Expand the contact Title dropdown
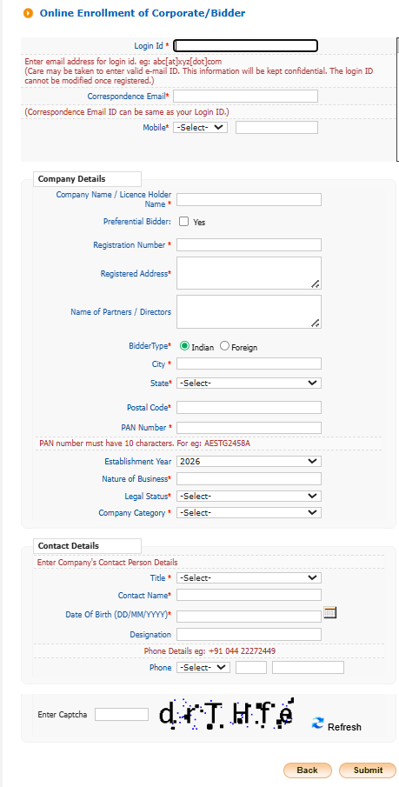The height and width of the screenshot is (787, 399). tap(249, 577)
